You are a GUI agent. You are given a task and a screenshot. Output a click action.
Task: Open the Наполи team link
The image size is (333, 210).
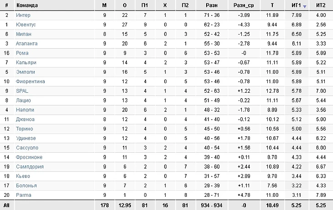tap(25, 110)
